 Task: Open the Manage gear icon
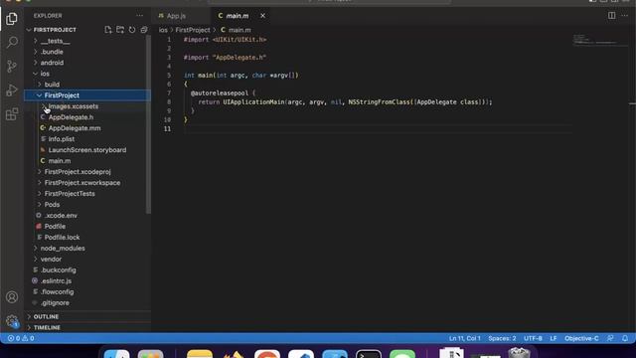12,321
